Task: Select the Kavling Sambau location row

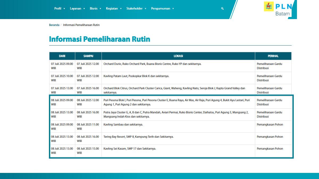Action: pos(123,124)
